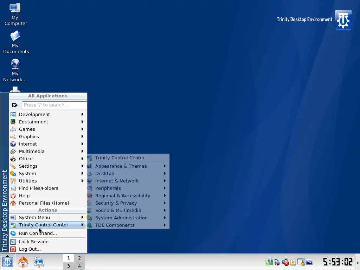Click the Find Files/Folders magnifier icon
360x270 pixels.
[13, 188]
